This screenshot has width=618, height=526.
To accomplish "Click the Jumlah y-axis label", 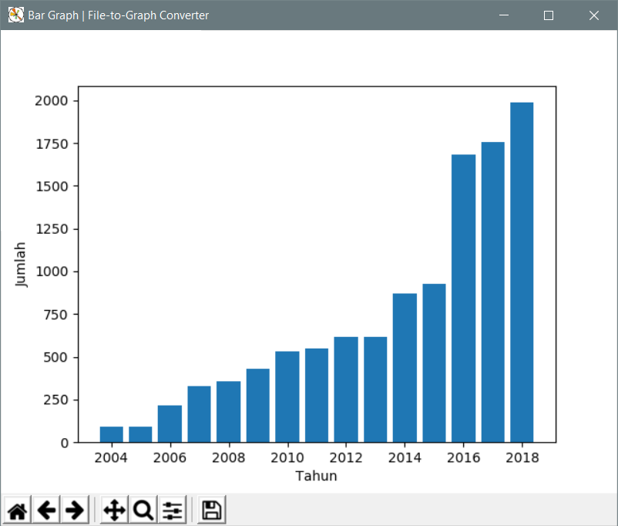I will click(20, 265).
